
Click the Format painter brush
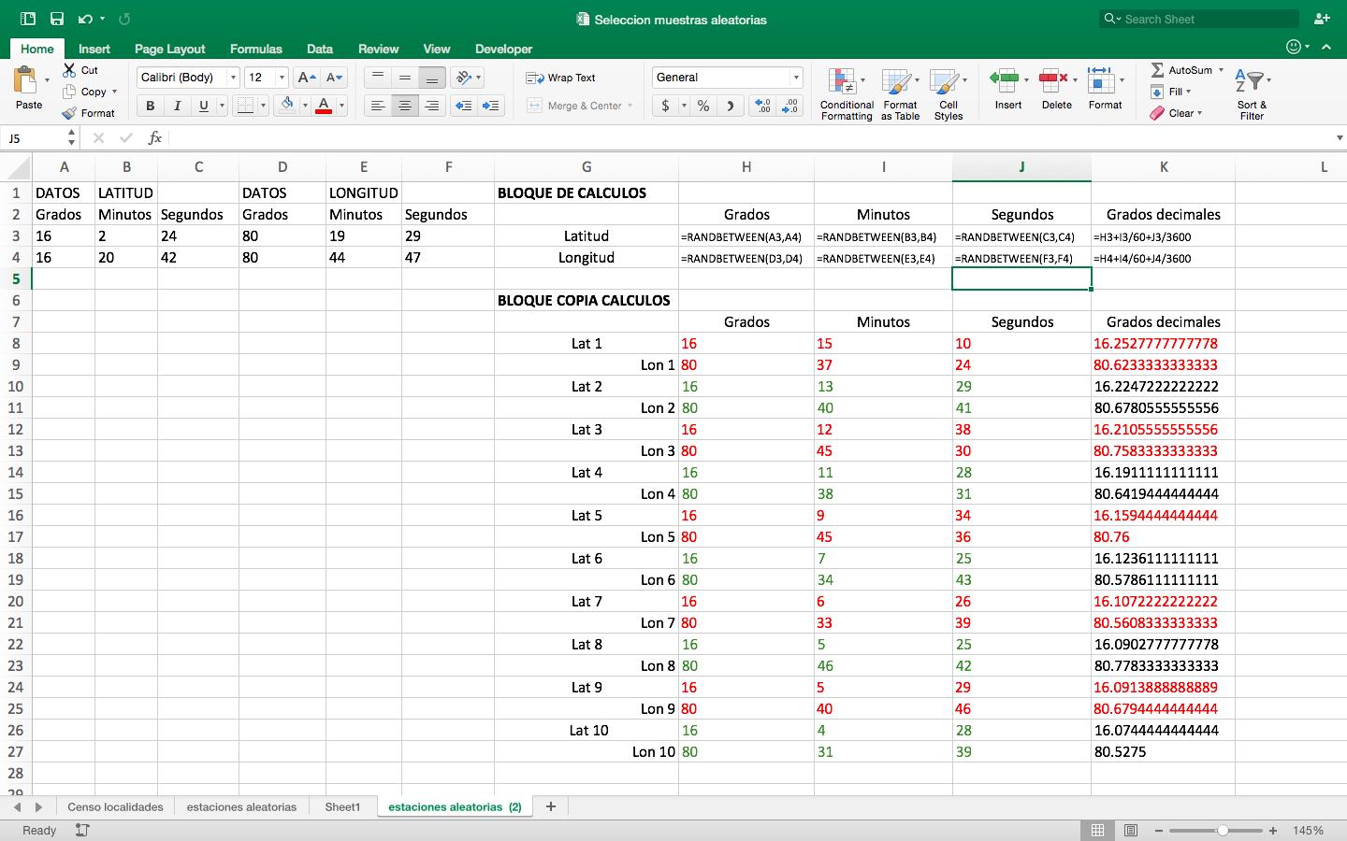click(x=69, y=113)
